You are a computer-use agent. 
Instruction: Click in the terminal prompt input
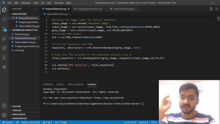pos(143,104)
